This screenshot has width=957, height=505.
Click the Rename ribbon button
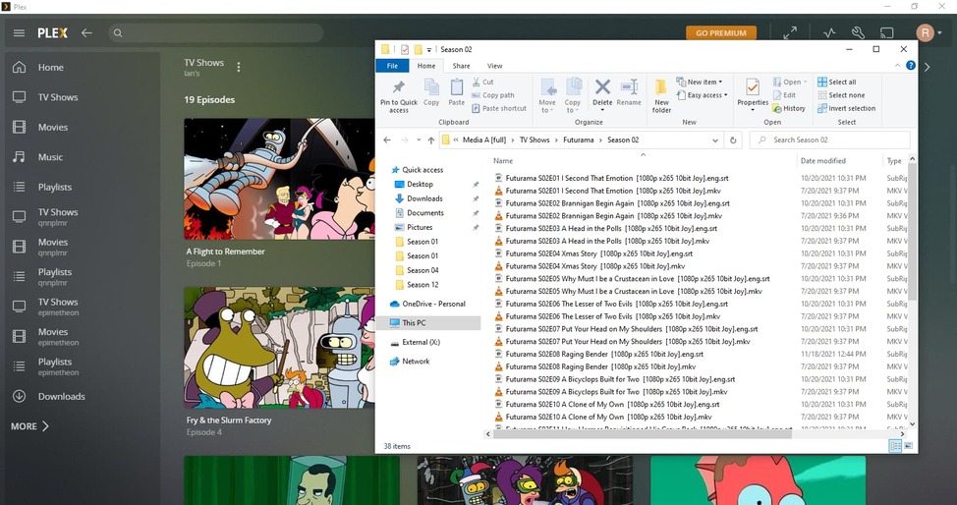point(629,92)
